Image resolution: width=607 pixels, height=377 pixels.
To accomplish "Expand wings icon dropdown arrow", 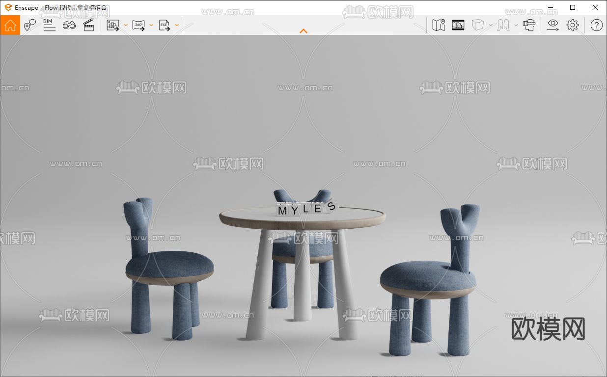I will coord(516,25).
